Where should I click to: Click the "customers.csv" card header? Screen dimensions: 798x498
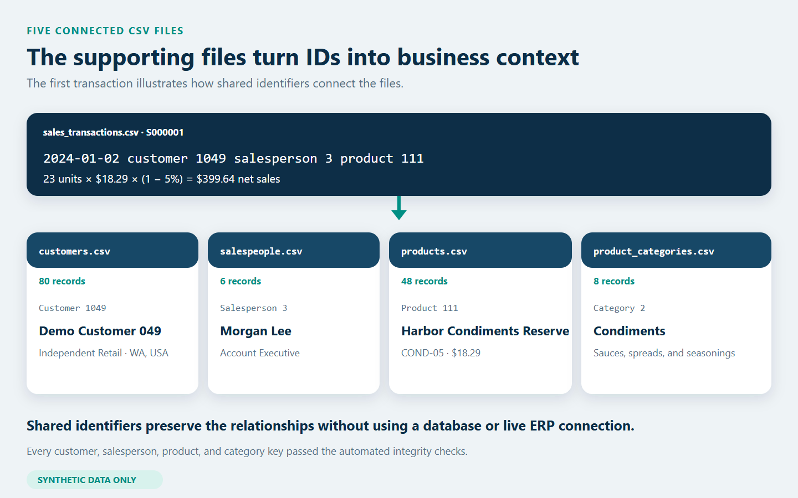(112, 250)
